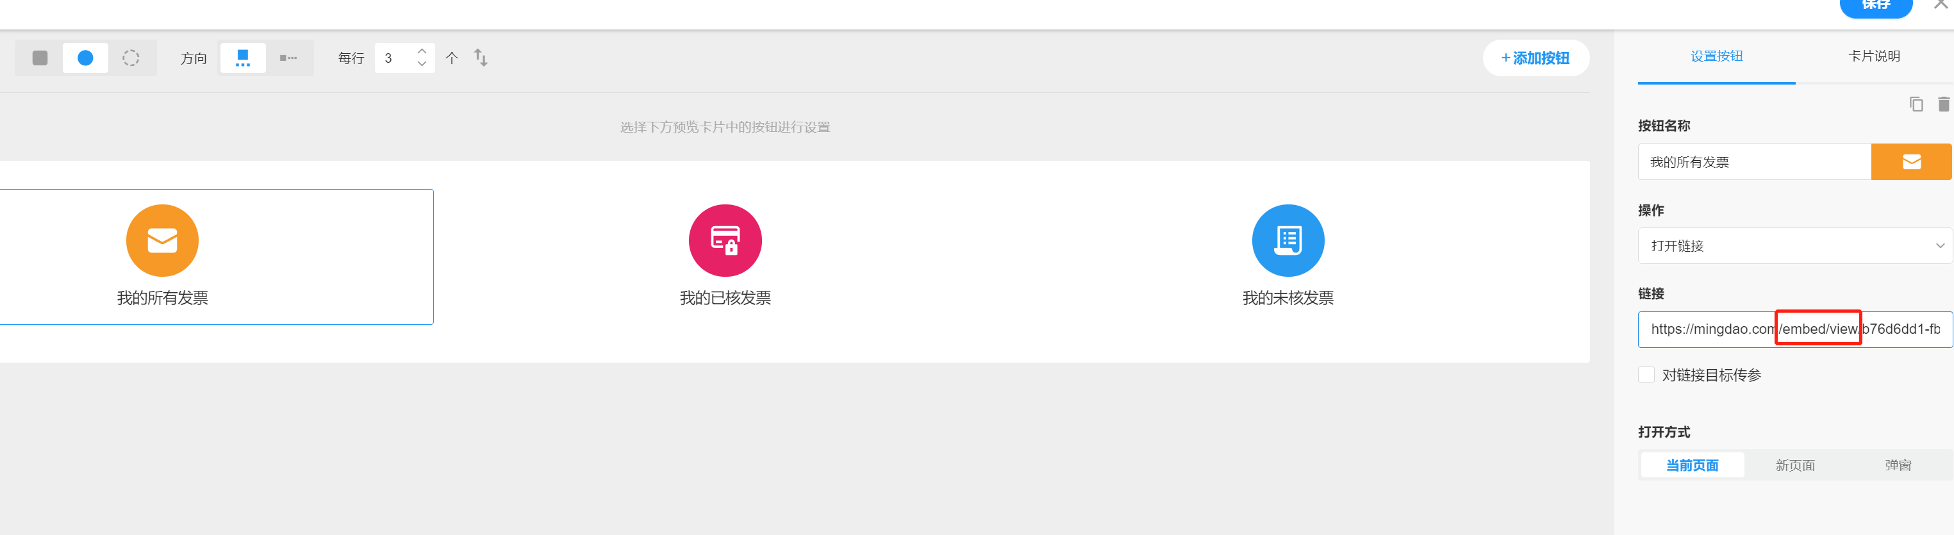Decrease the per-row count stepper
Viewport: 1954px width, 535px height.
pyautogui.click(x=422, y=65)
